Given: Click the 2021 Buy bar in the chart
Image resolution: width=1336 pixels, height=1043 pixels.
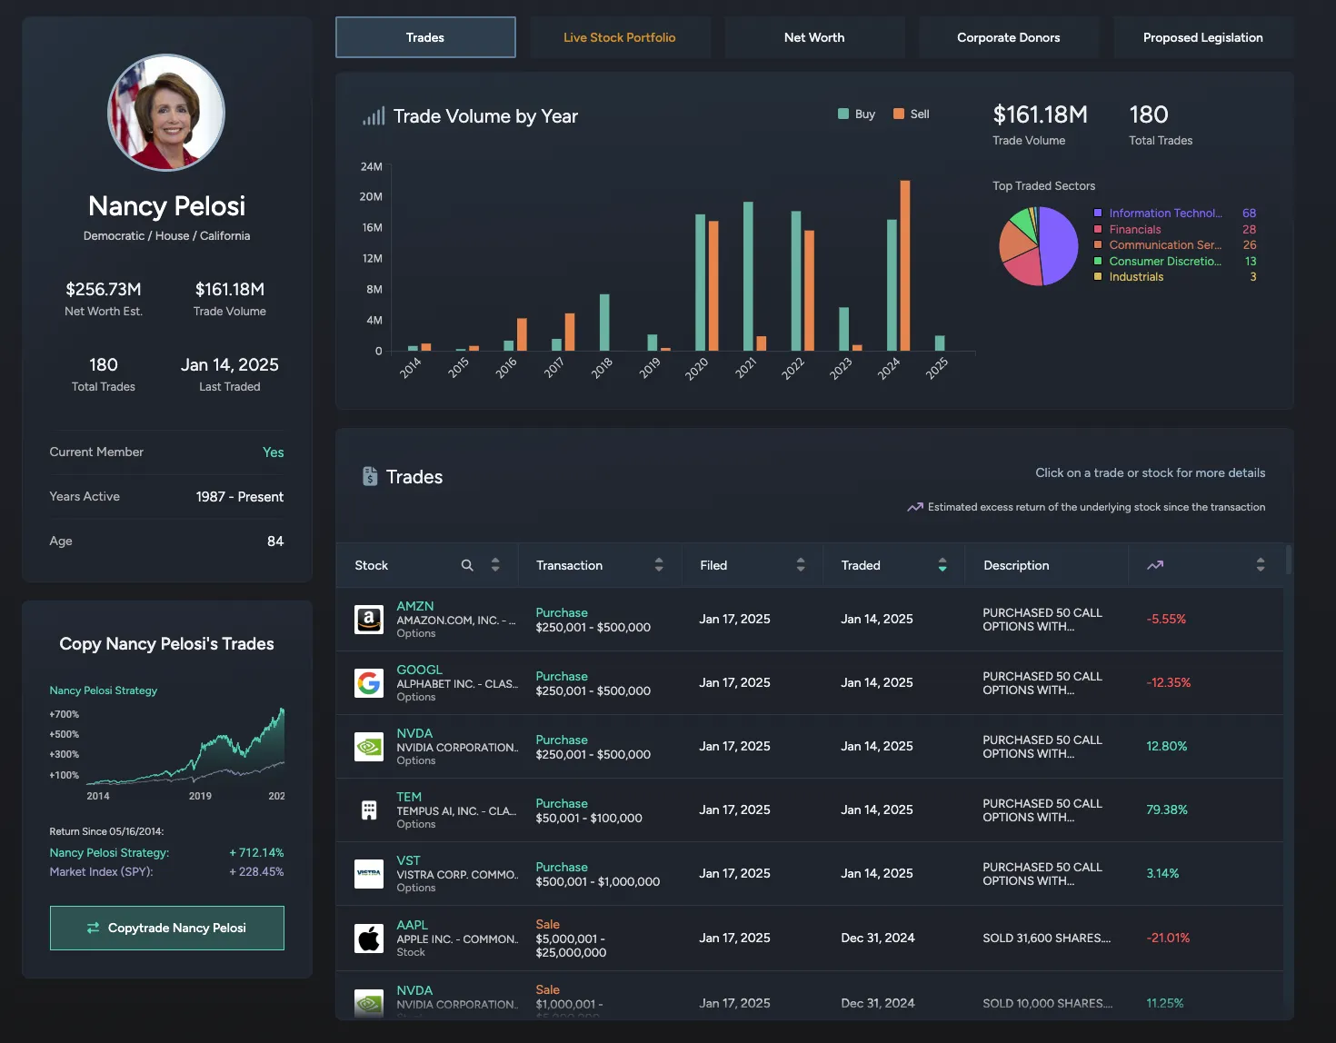Looking at the screenshot, I should (748, 276).
